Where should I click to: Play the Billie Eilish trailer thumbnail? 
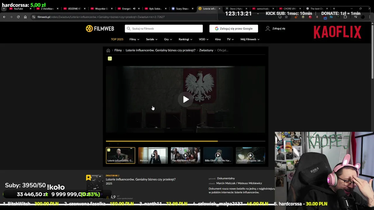tap(218, 155)
